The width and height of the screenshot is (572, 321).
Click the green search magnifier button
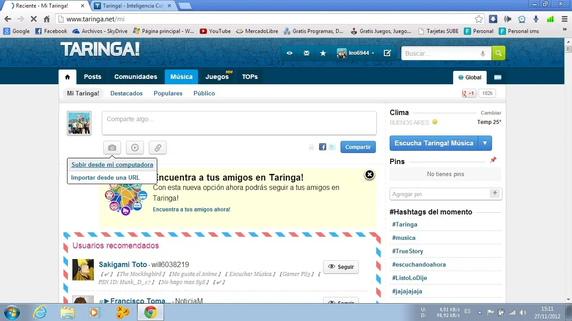498,53
